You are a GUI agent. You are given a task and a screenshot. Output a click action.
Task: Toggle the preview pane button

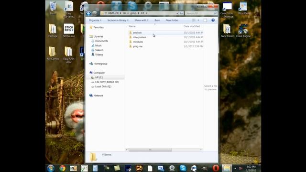point(205,20)
